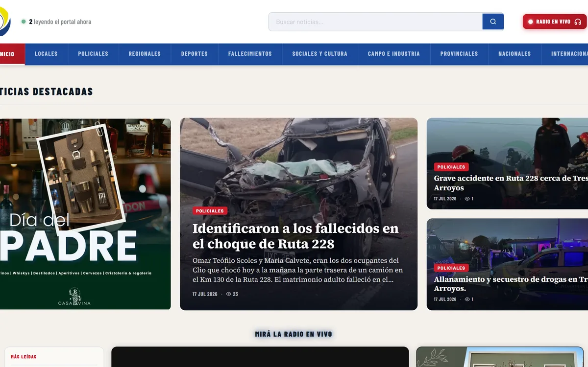Open headline Identificaron a los fallecidos
588x367 pixels.
295,236
